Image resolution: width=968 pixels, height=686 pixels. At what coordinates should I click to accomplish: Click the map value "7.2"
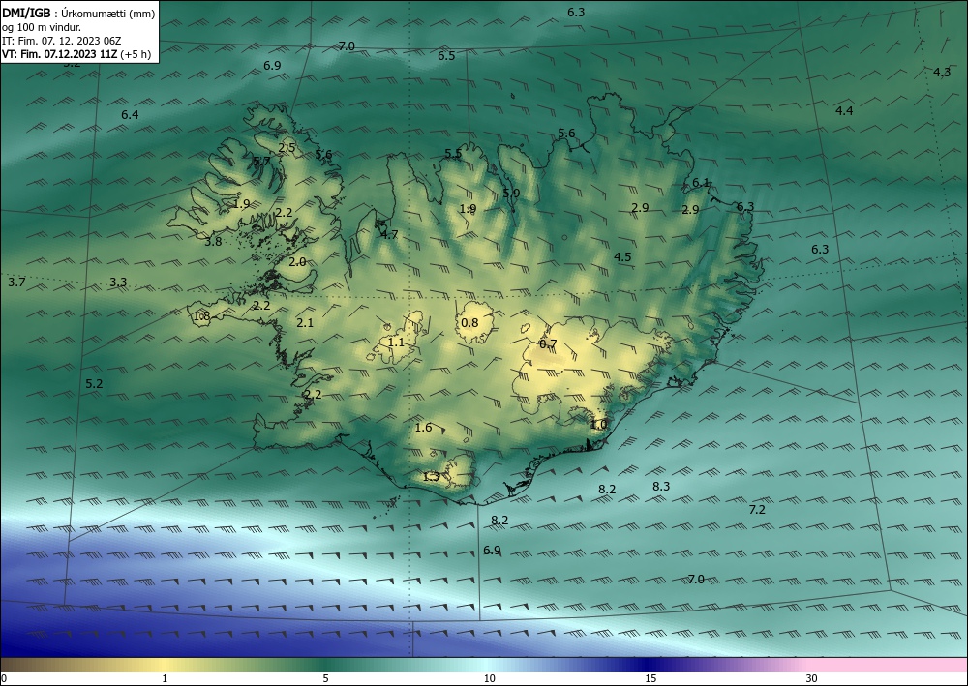coord(757,510)
